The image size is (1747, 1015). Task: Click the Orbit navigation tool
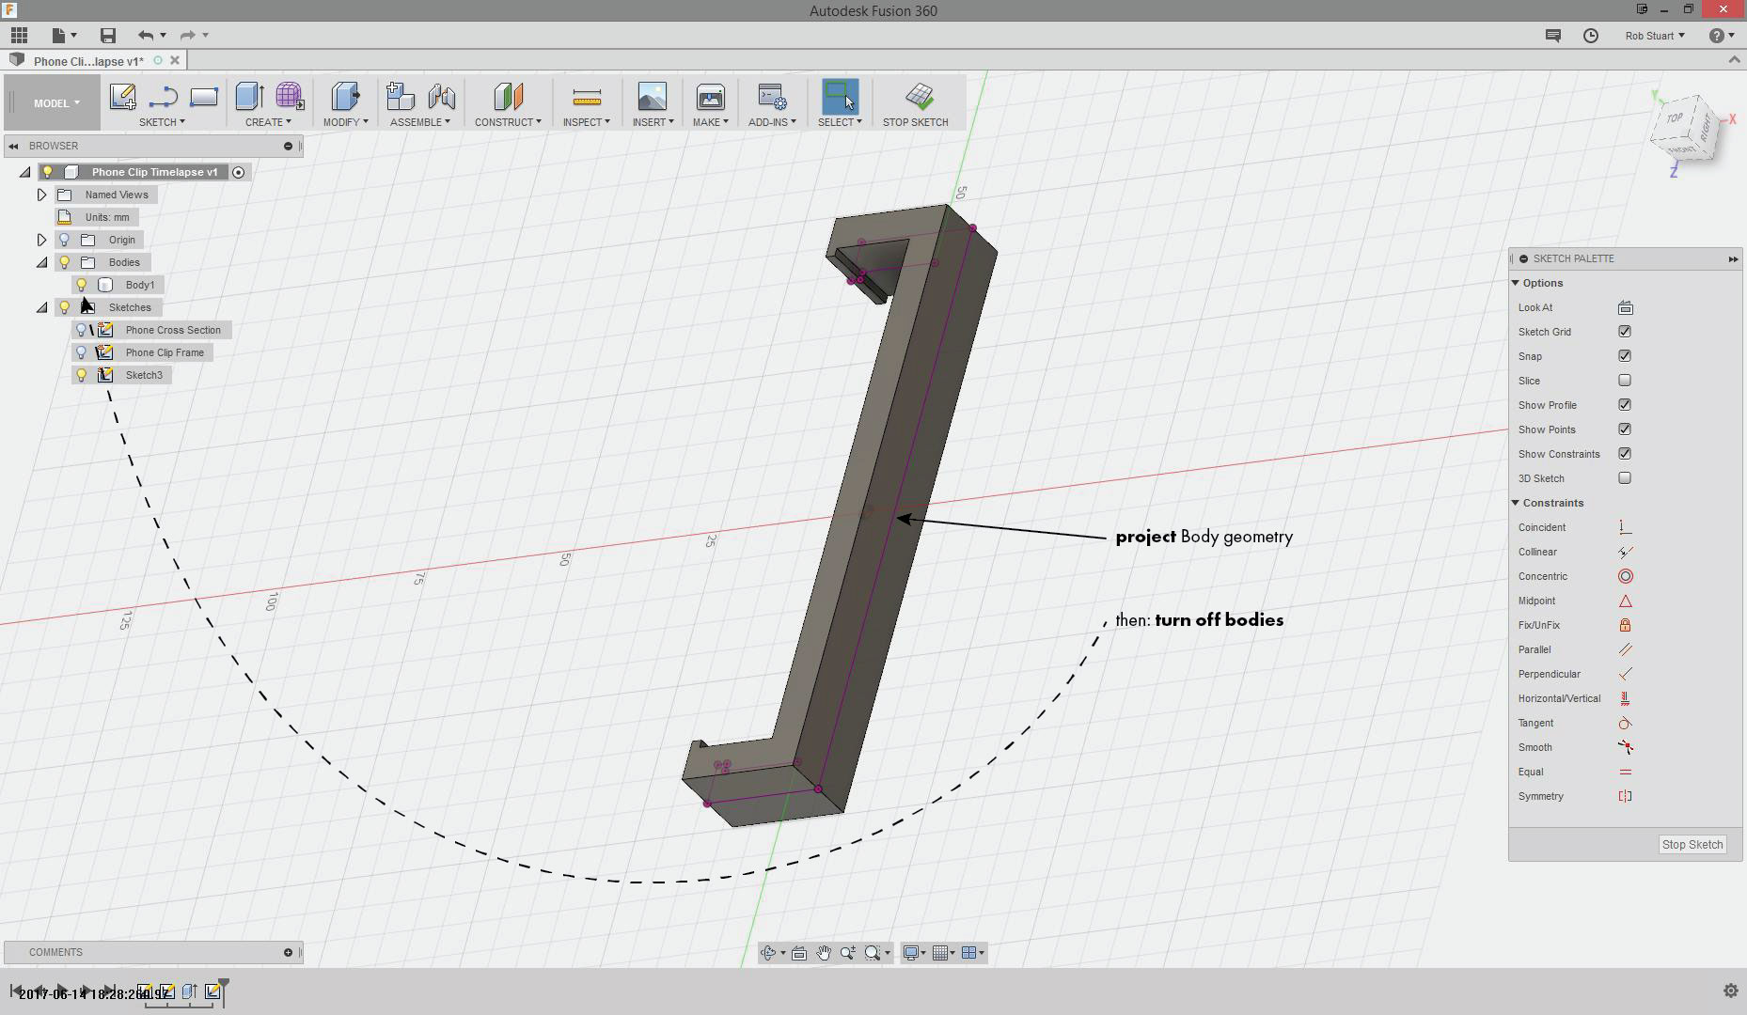coord(767,953)
